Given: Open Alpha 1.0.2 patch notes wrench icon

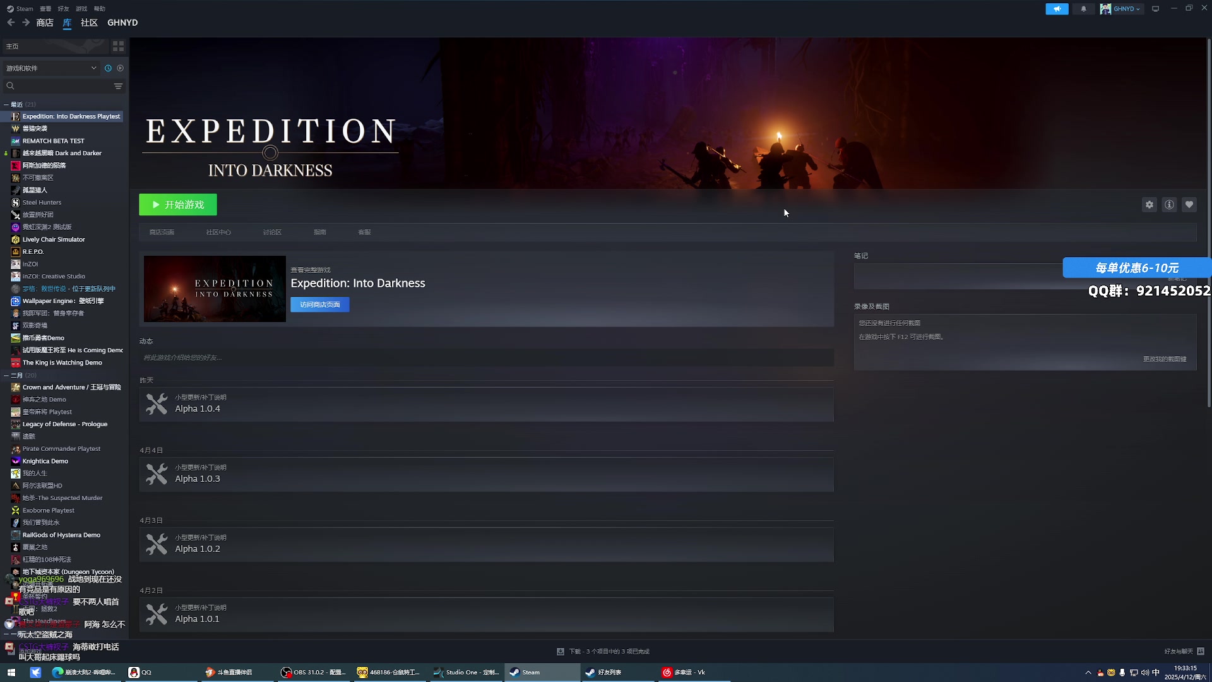Looking at the screenshot, I should click(x=157, y=544).
